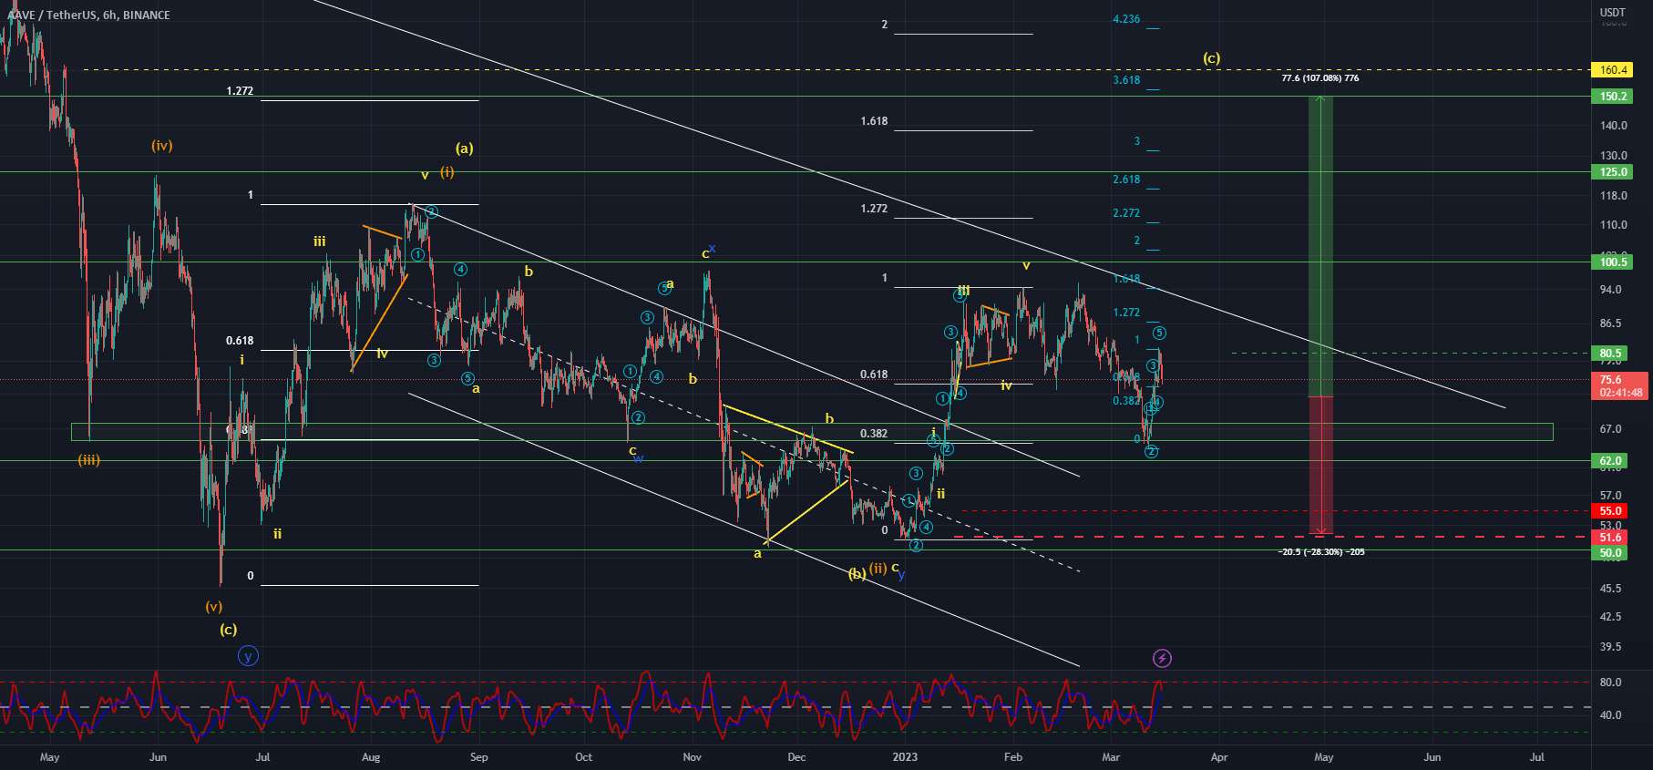Click the 130.0 price axis value

tap(1613, 156)
